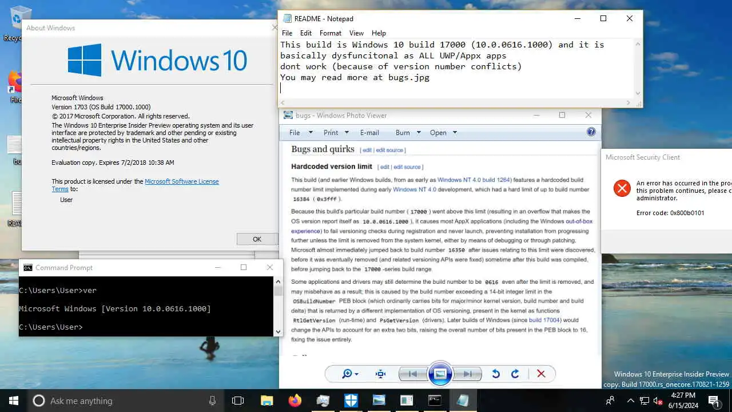The height and width of the screenshot is (412, 732).
Task: Go to the next image in Photo Viewer
Action: pyautogui.click(x=468, y=374)
